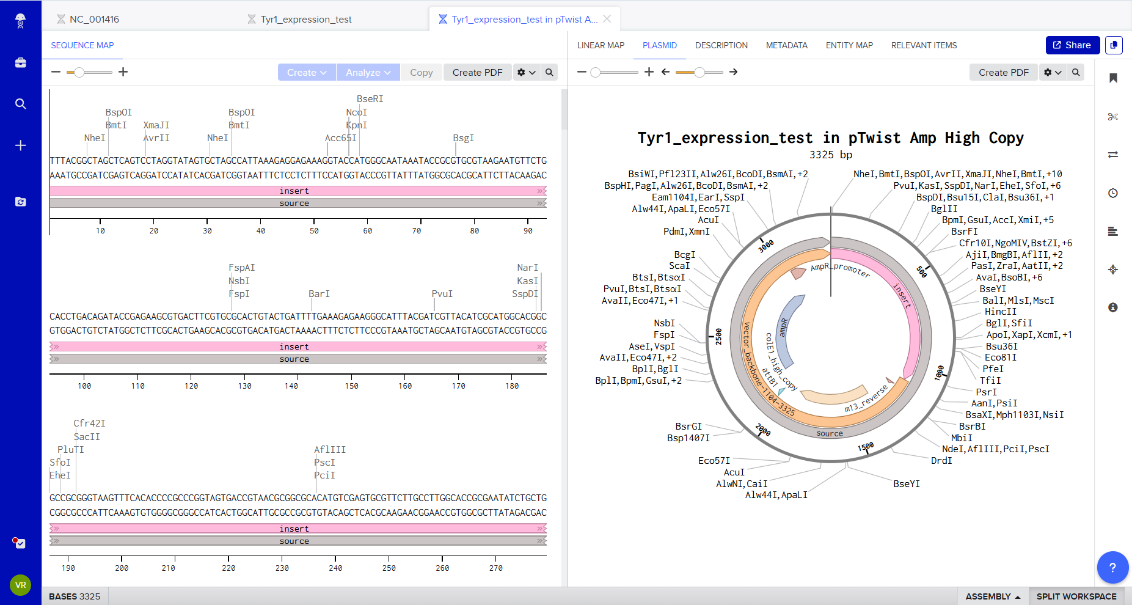The width and height of the screenshot is (1132, 605).
Task: Open the toolbox icon in the left sidebar
Action: tap(20, 62)
